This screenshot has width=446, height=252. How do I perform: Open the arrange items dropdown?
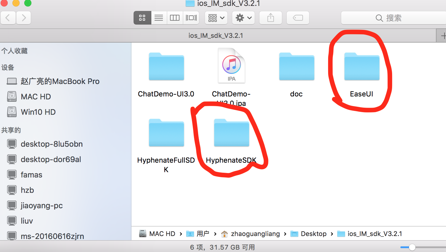click(x=216, y=18)
